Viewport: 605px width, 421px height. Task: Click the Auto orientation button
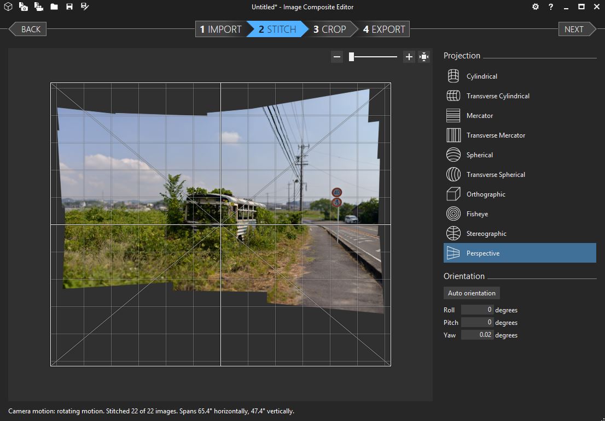[x=472, y=293]
